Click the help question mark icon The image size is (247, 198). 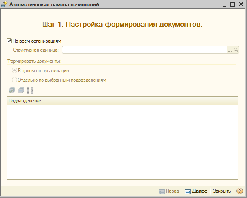pyautogui.click(x=240, y=191)
